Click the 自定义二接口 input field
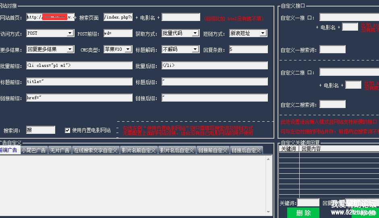Screen dimensions: 379x218 coord(349,72)
